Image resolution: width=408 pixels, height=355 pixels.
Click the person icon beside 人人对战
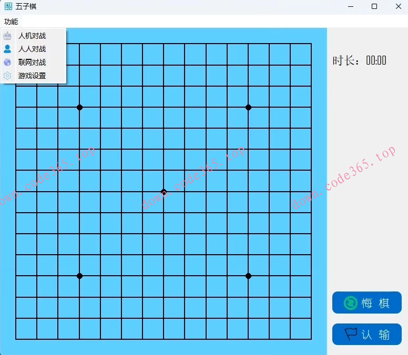7,49
